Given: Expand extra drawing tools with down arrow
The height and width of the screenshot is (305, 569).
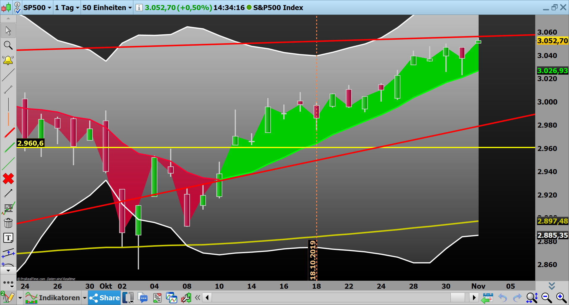Looking at the screenshot, I should coord(8,270).
